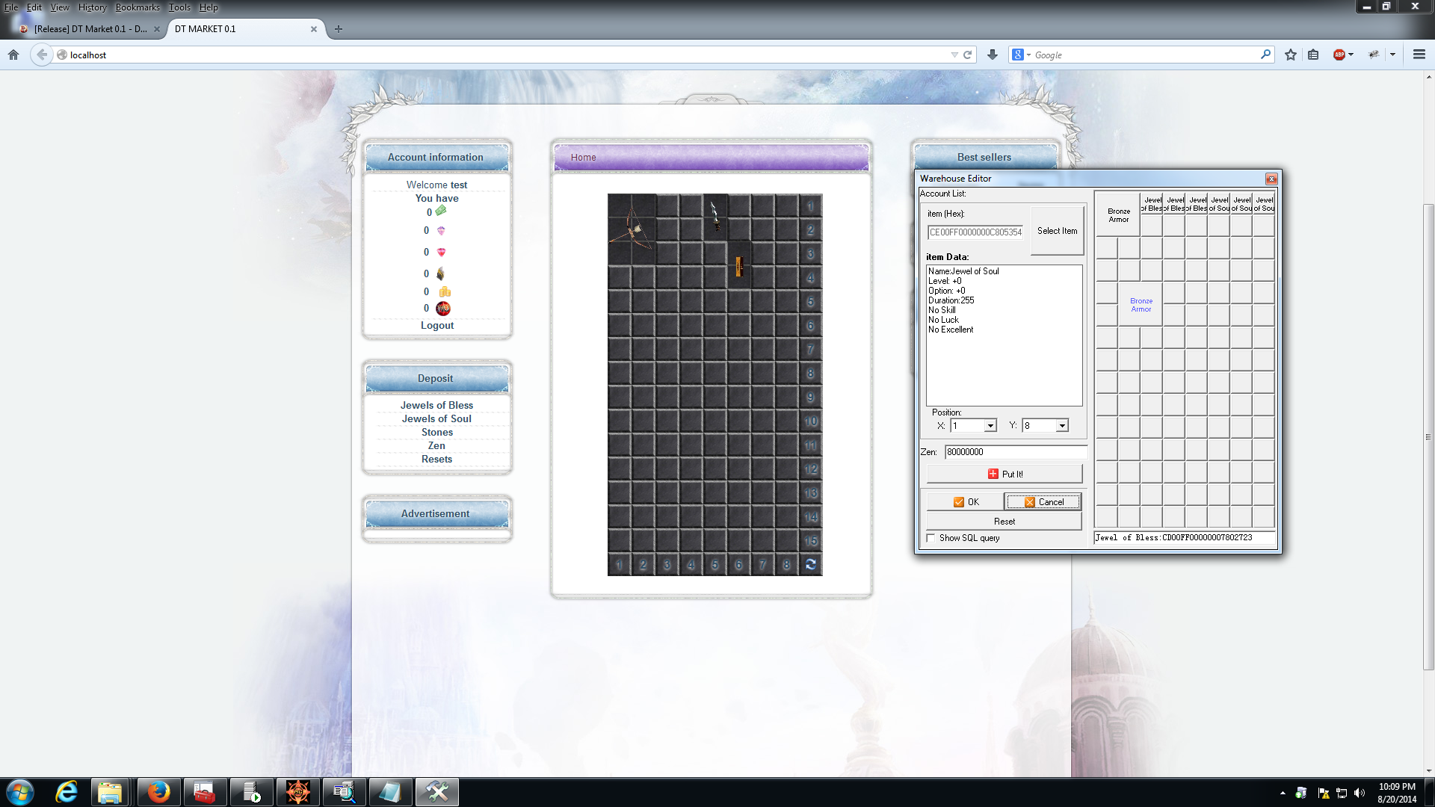Open the Start menu
This screenshot has width=1435, height=807.
20,792
